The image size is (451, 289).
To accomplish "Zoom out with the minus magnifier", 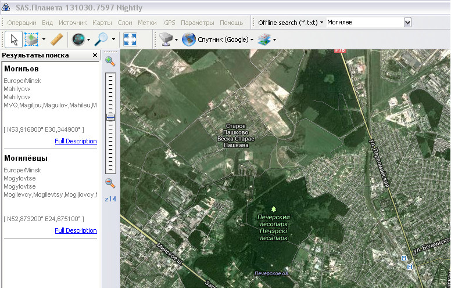I will coord(110,183).
